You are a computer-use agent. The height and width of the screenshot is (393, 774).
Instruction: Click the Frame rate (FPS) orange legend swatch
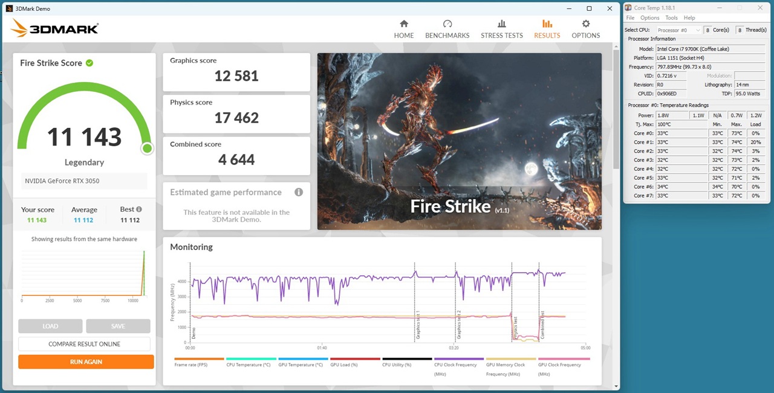199,359
